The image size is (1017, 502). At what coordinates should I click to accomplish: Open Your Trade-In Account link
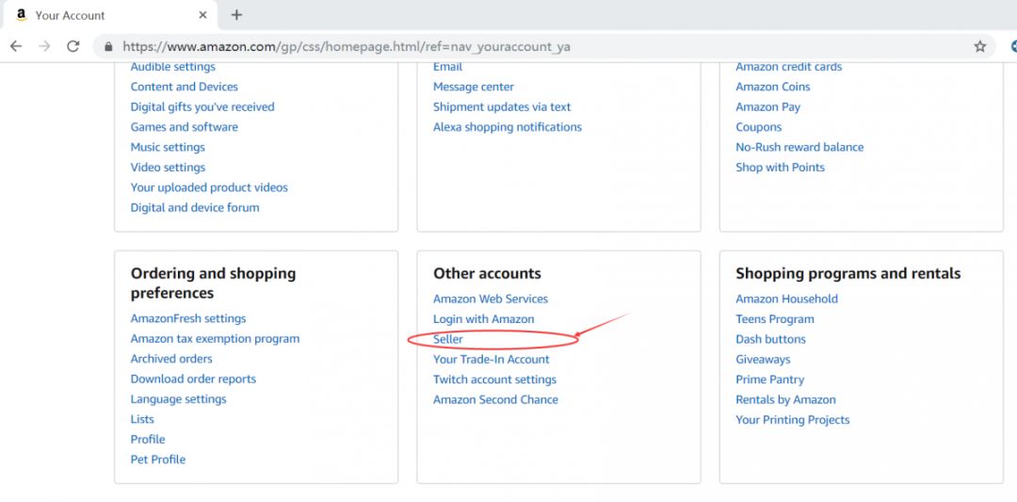click(x=491, y=359)
